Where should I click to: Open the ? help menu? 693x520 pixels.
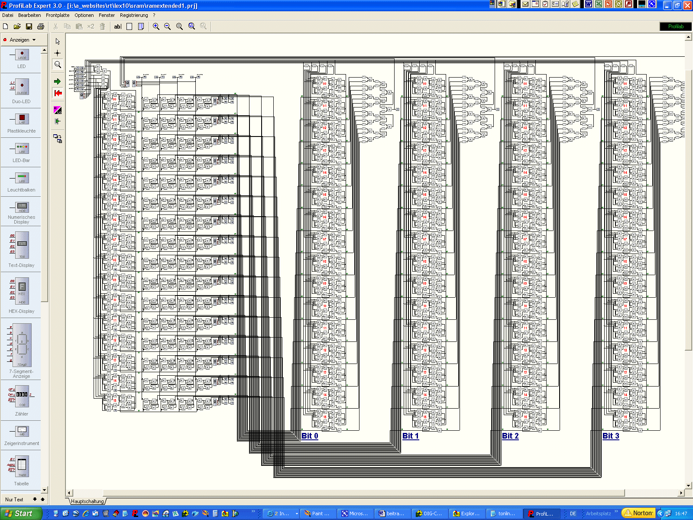click(154, 15)
